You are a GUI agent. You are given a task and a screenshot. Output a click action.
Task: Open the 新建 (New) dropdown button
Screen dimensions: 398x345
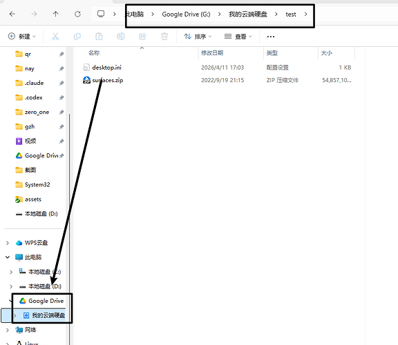click(22, 37)
